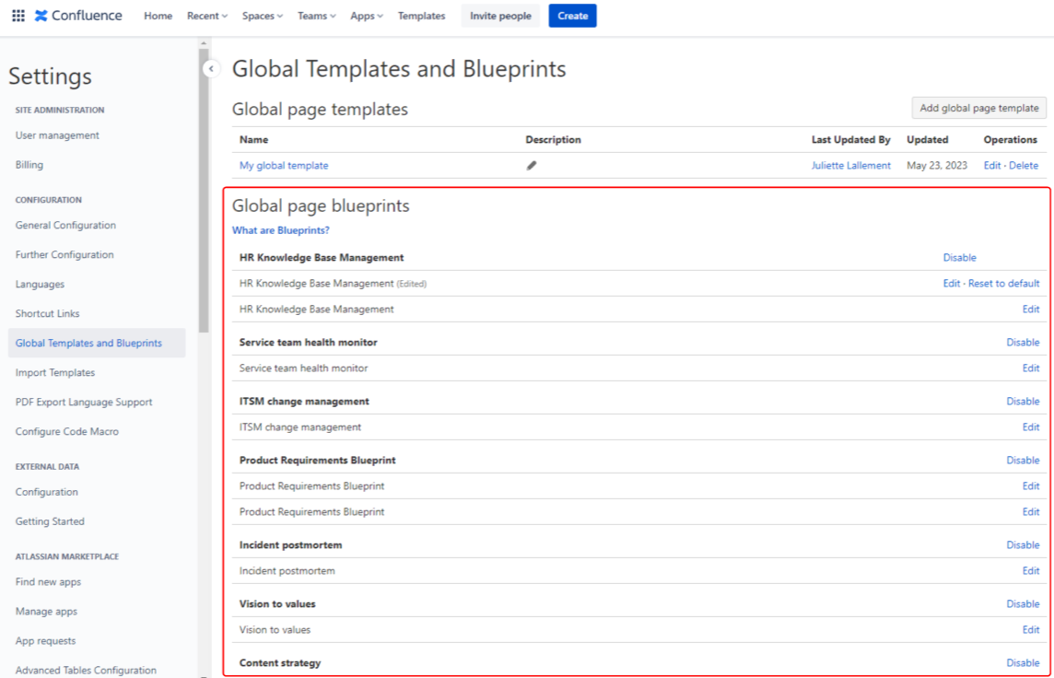Screen dimensions: 1054x678
Task: Open Templates from the top bar
Action: [421, 16]
